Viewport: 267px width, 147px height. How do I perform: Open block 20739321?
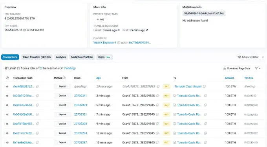pos(80,114)
